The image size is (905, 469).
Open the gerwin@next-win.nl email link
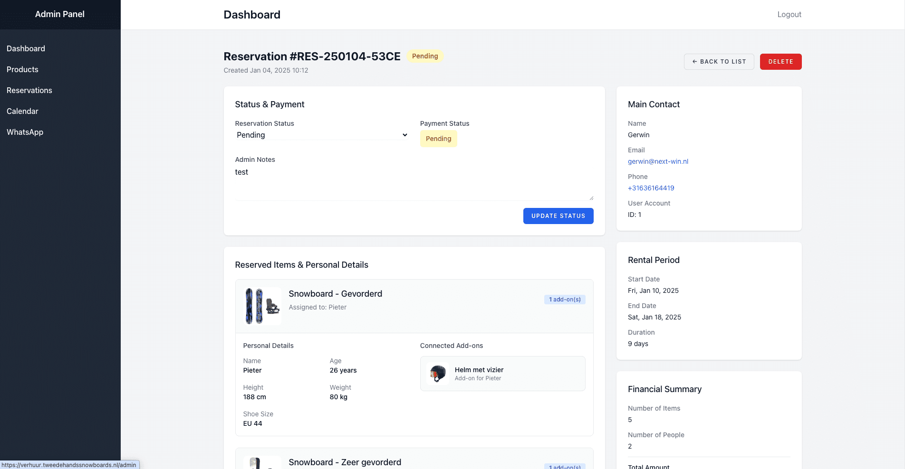point(658,161)
